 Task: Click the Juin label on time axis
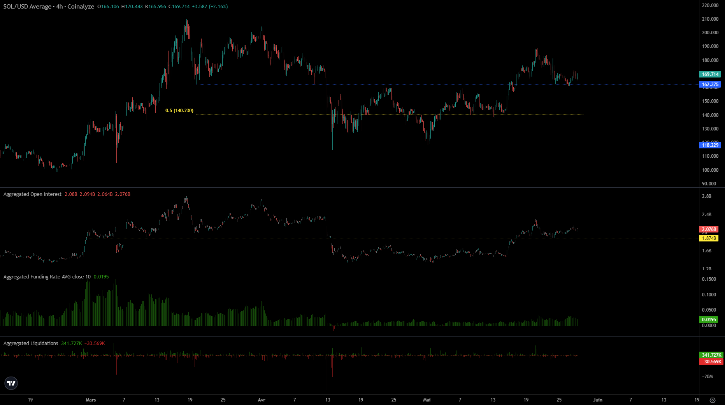[x=597, y=400]
